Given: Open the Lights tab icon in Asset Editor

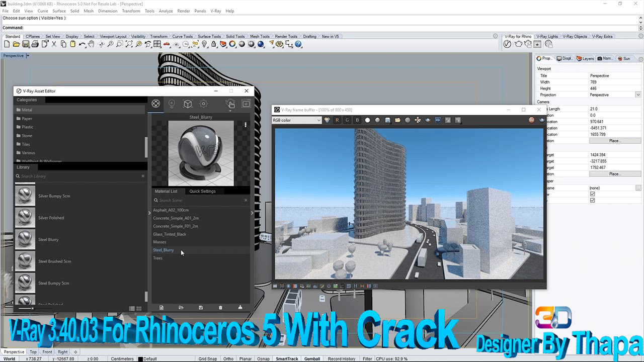Looking at the screenshot, I should (x=172, y=104).
